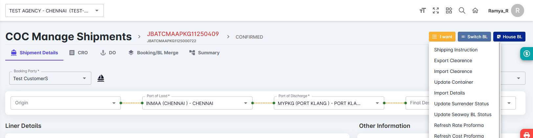
Task: Select Shipping Instruction from the menu
Action: (456, 50)
